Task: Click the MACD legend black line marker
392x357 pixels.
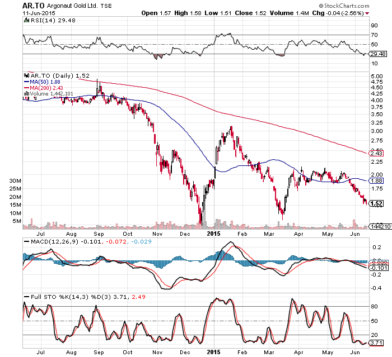Action: pos(26,241)
